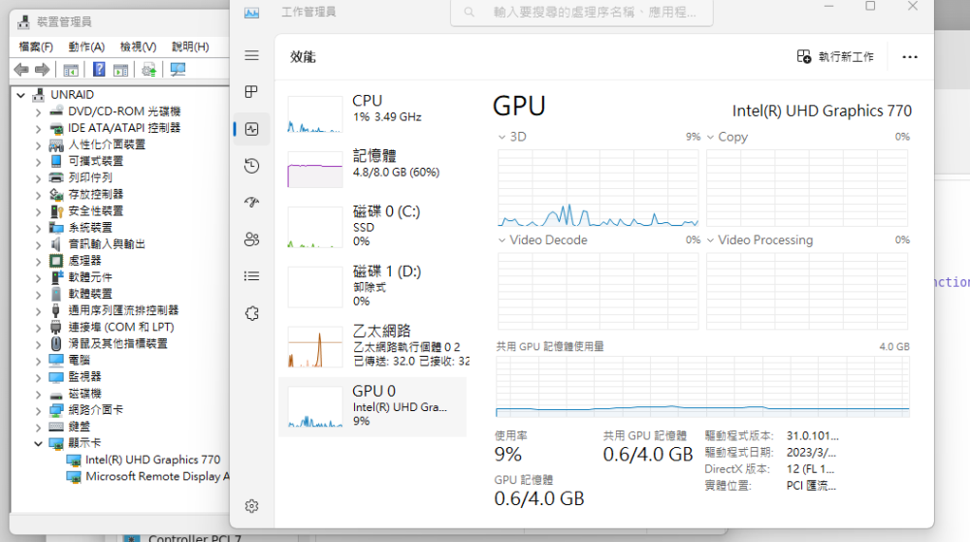The height and width of the screenshot is (542, 970).
Task: Open Services puzzle icon in sidebar
Action: click(252, 313)
